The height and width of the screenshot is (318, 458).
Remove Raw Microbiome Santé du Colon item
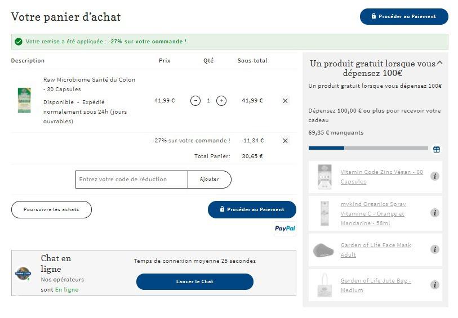[x=286, y=101]
